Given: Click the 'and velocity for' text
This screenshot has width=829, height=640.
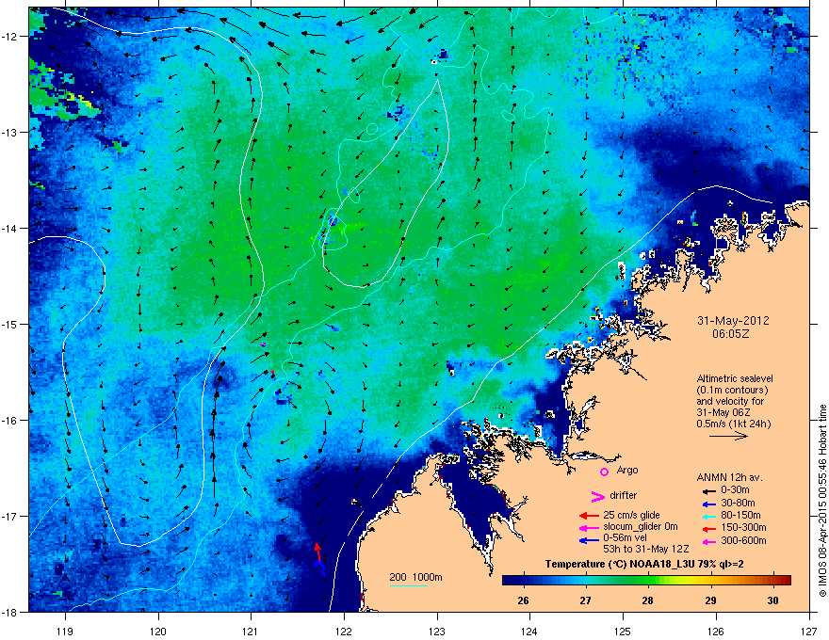Looking at the screenshot, I should coord(729,401).
